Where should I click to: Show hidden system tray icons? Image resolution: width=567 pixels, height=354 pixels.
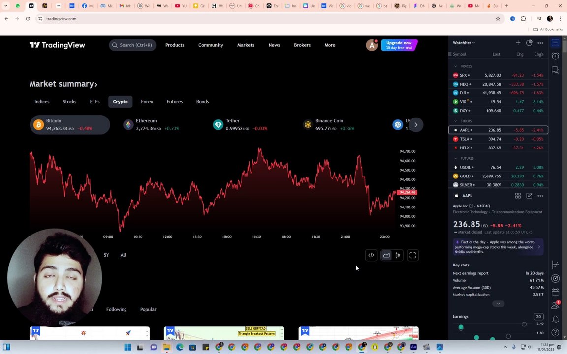505,347
